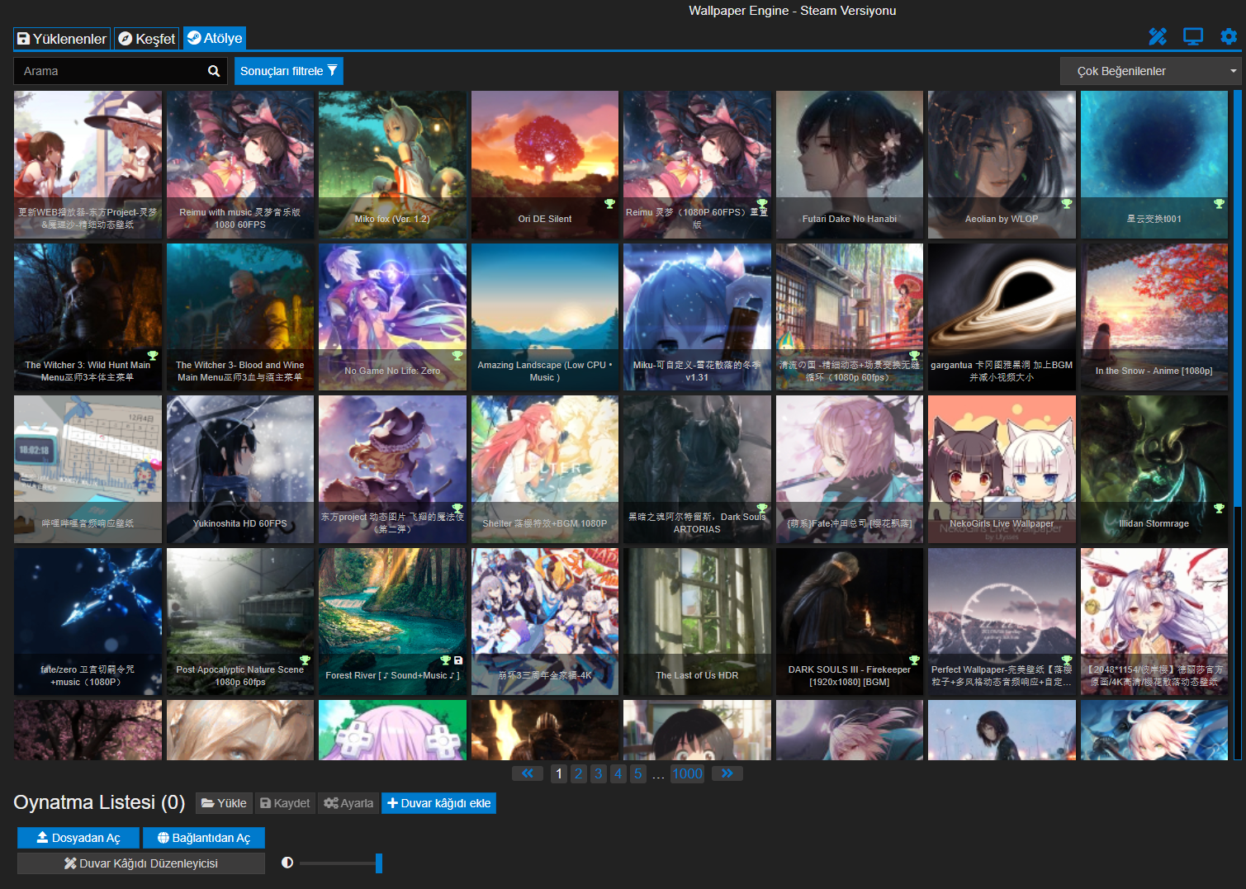Click Kaydet to save the playlist
The image size is (1246, 889).
285,803
